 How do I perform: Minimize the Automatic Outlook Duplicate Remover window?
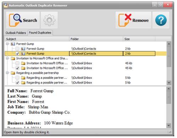click(155, 5)
